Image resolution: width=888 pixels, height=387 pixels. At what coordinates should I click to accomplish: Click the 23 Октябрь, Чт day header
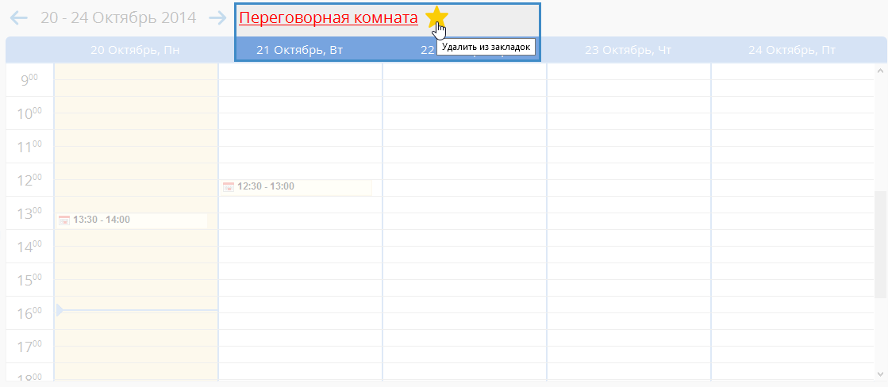tap(628, 50)
